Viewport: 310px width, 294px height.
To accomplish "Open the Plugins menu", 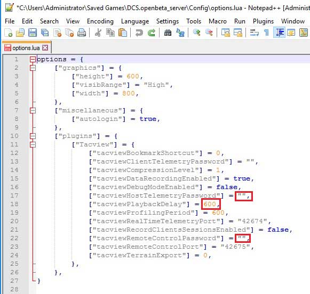I will [x=263, y=21].
